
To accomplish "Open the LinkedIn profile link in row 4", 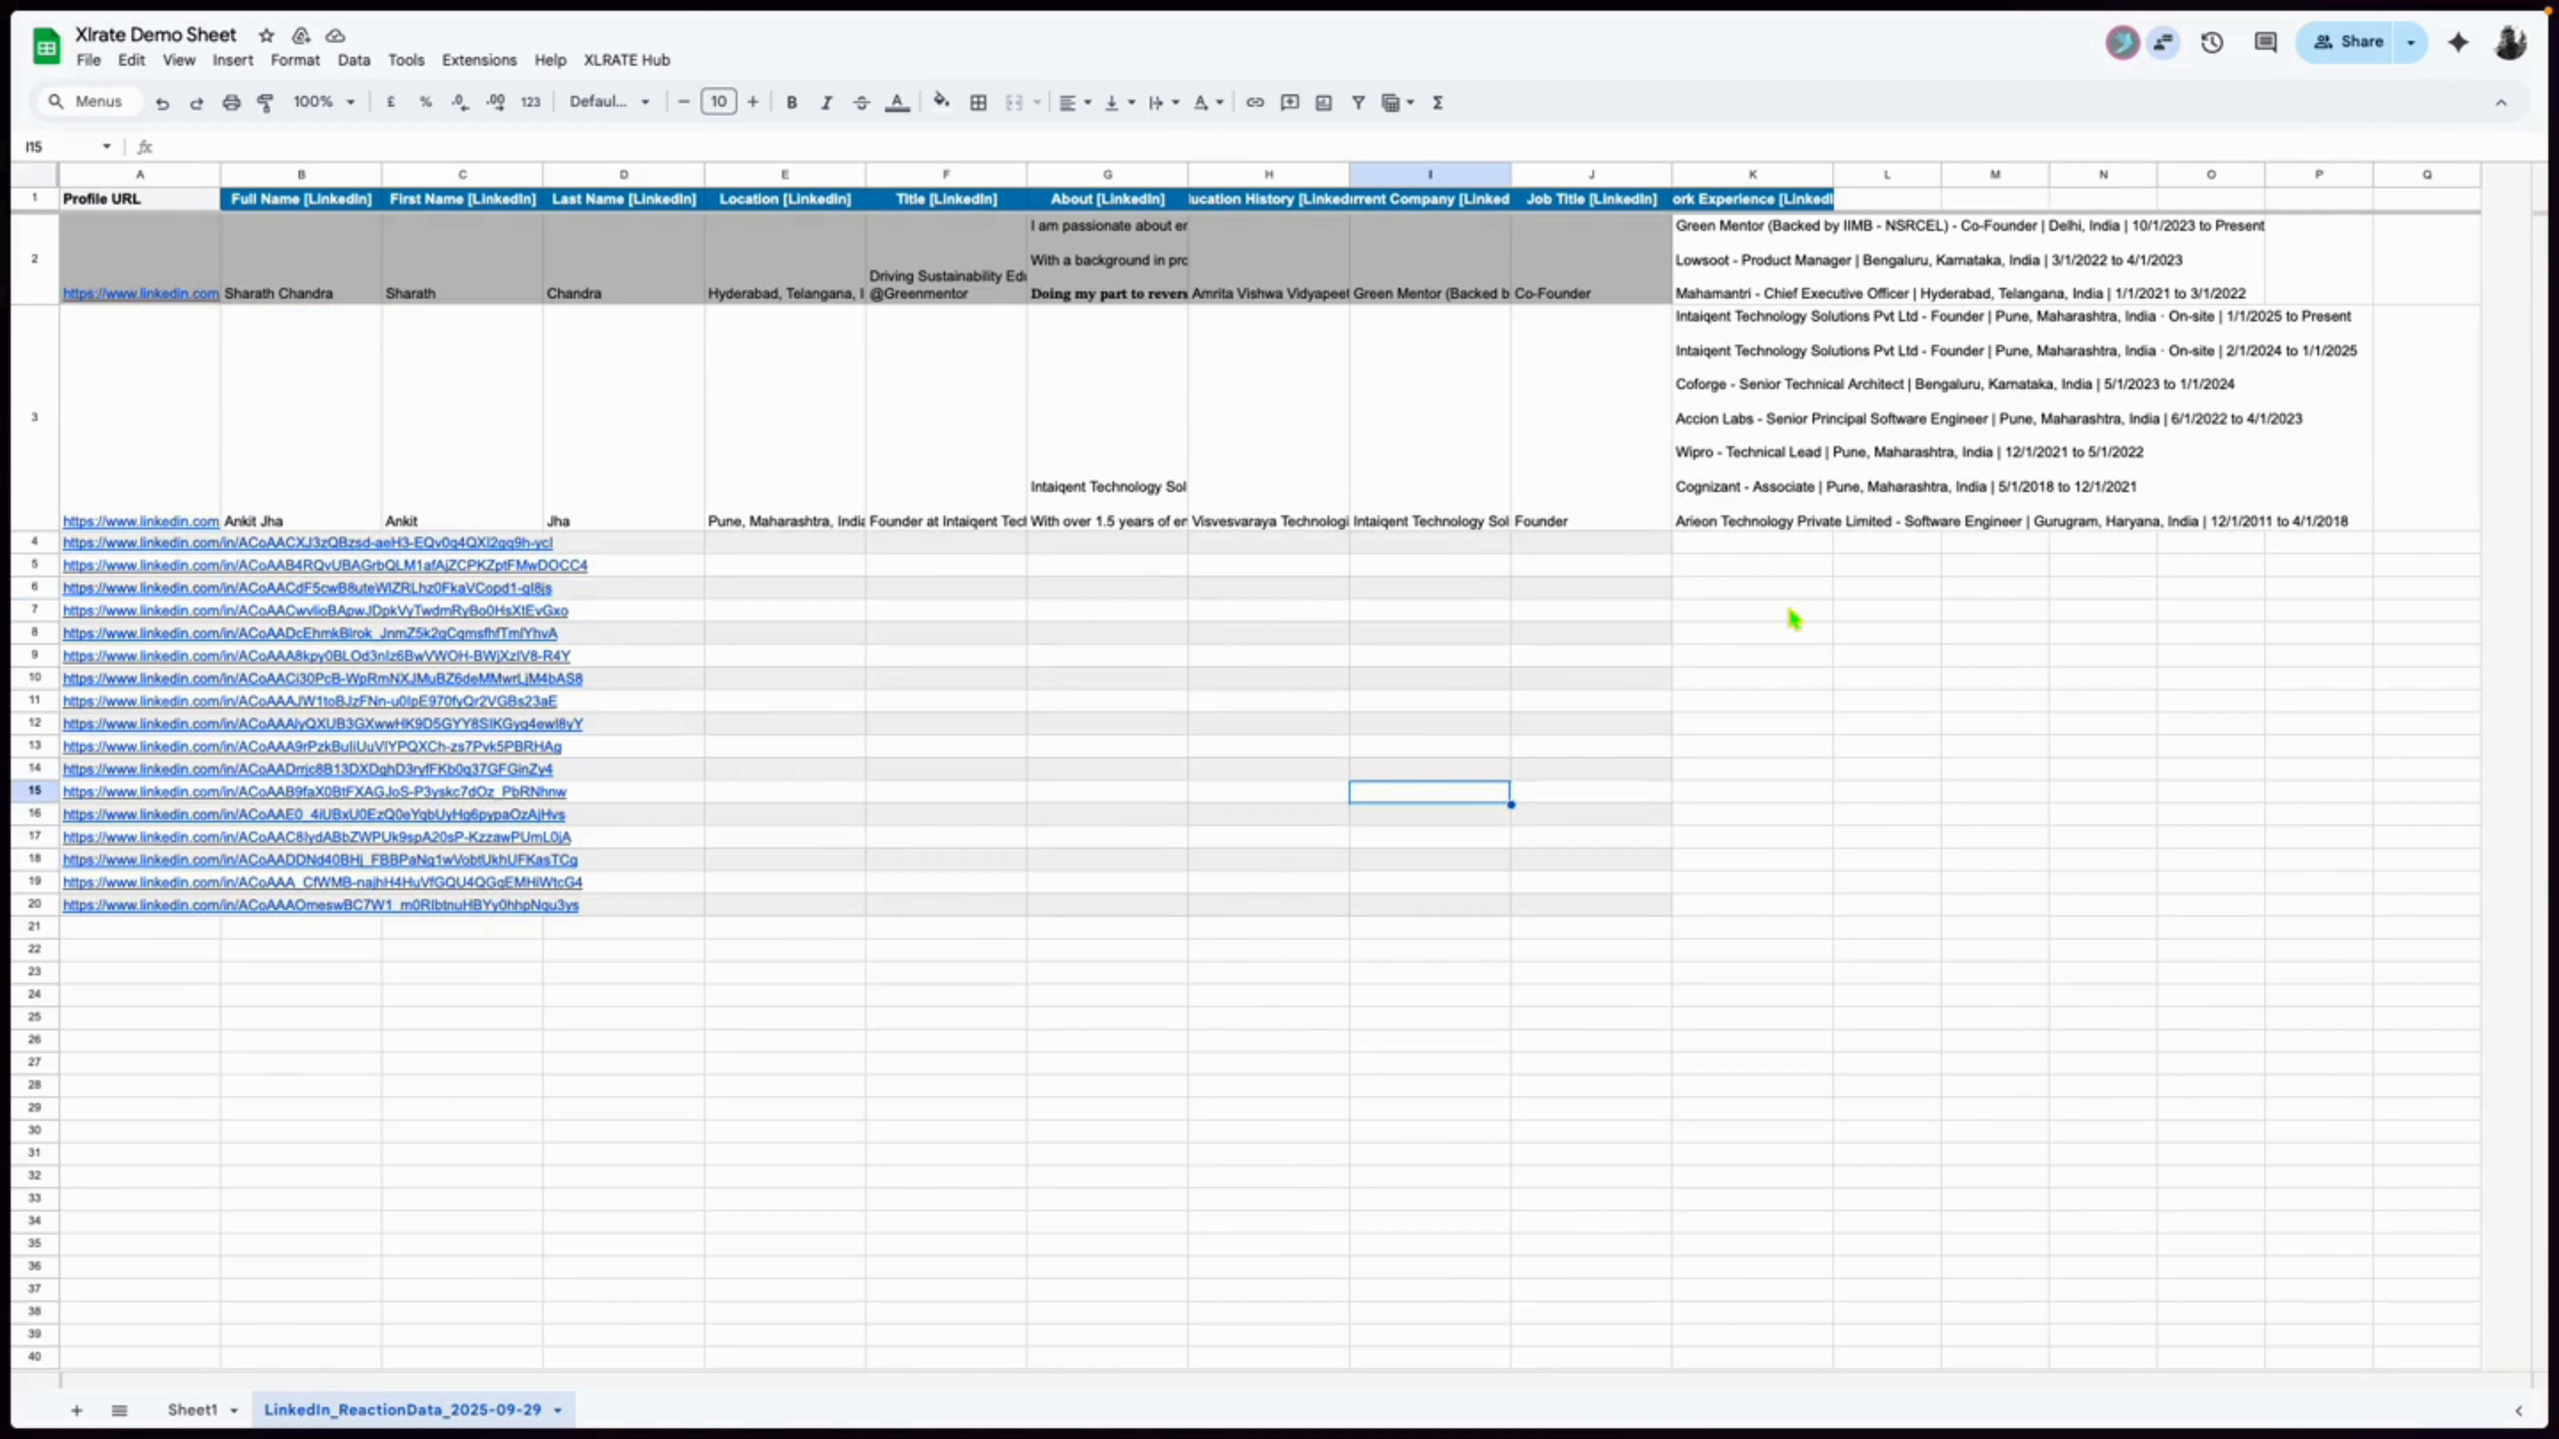I will click(308, 543).
